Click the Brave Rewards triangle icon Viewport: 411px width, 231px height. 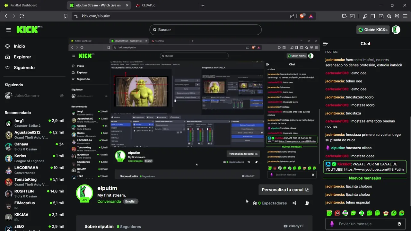tap(311, 16)
